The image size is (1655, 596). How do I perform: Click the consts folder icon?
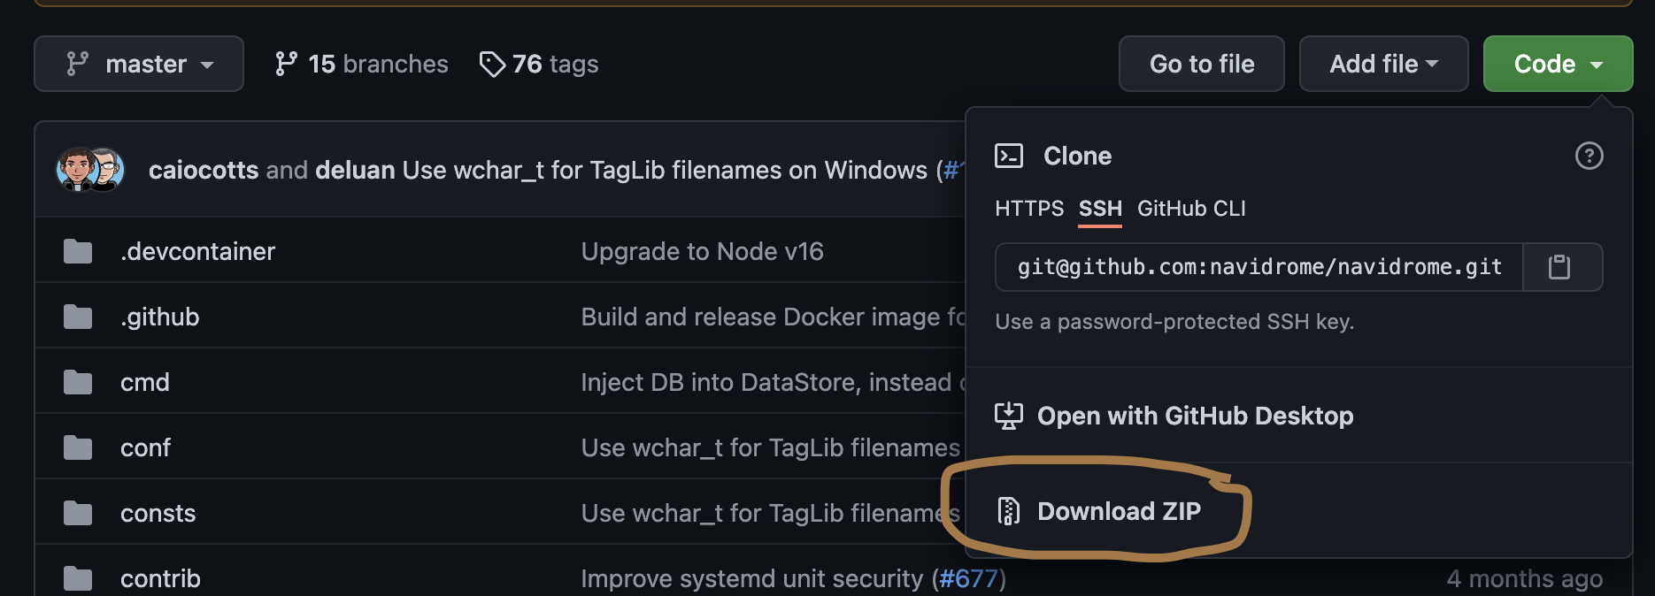pyautogui.click(x=77, y=512)
